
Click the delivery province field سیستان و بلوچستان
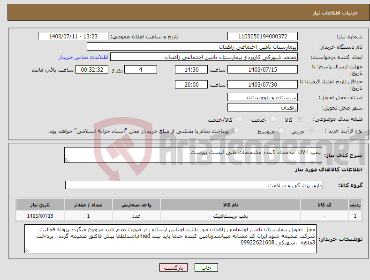[x=263, y=97]
